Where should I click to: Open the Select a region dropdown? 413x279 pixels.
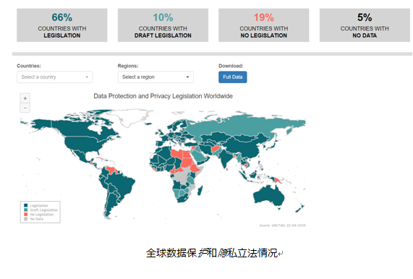156,77
